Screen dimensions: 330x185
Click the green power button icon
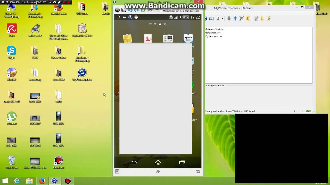coord(143,10)
